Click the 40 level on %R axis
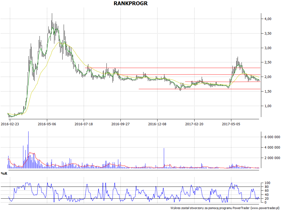 pyautogui.click(x=267, y=195)
